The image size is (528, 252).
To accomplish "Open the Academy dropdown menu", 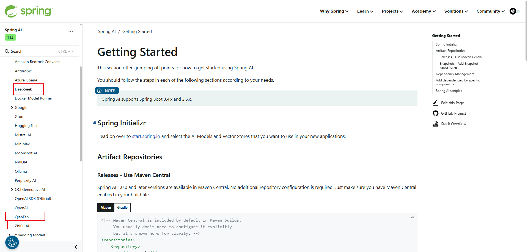I will coord(424,11).
